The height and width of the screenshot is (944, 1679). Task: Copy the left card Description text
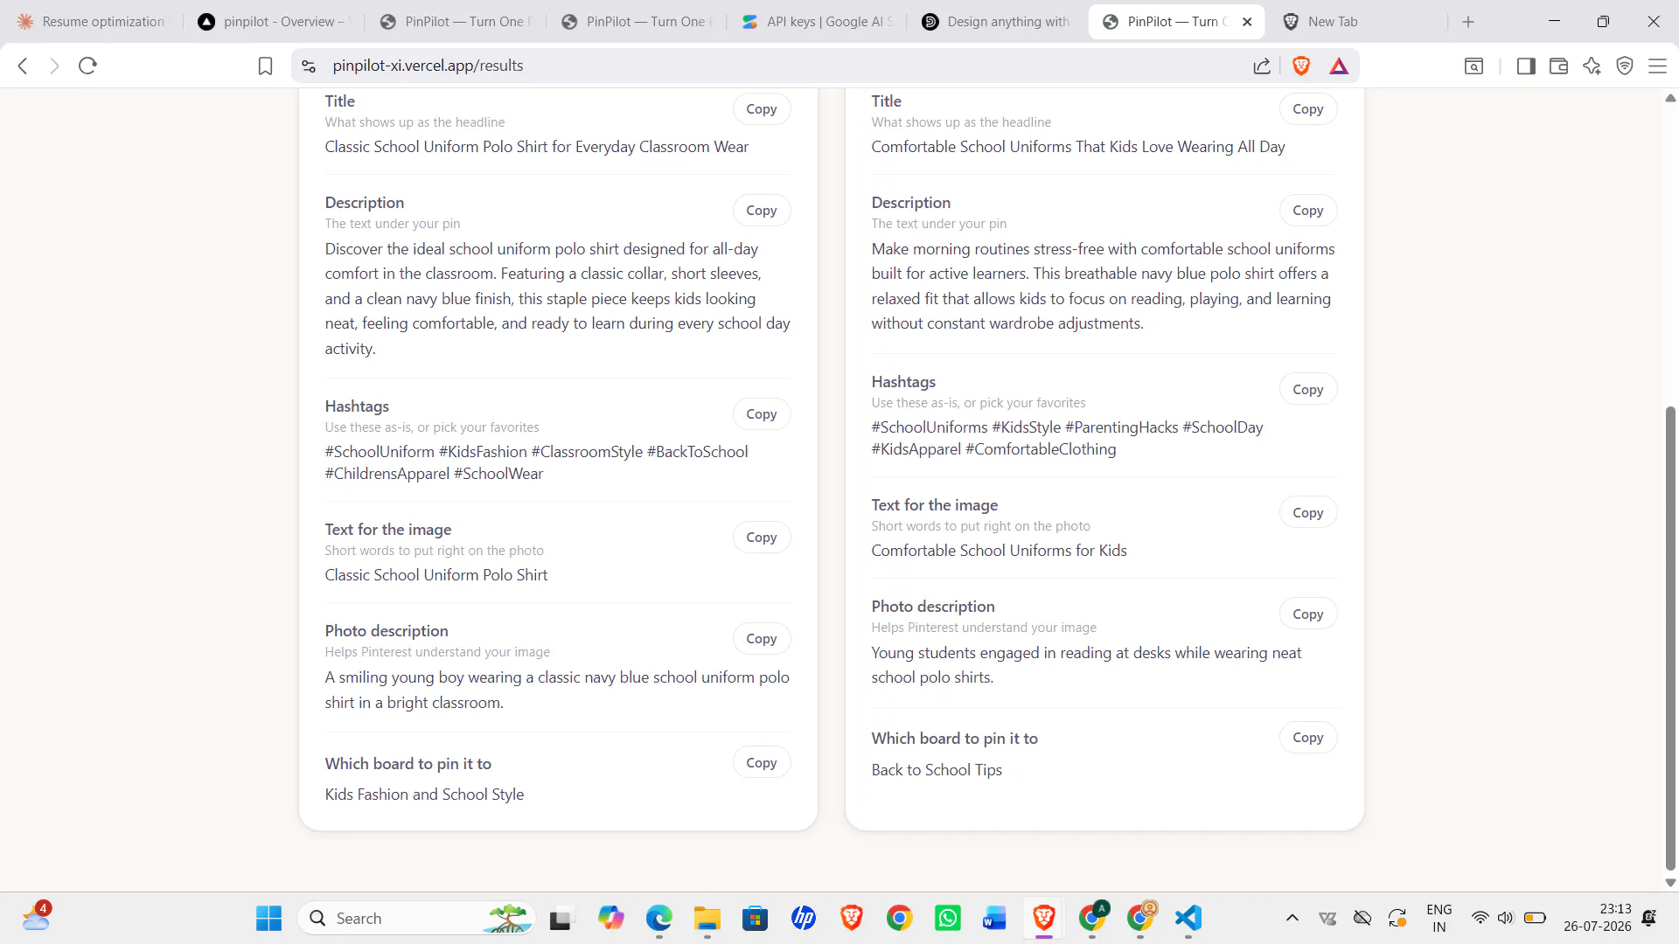pos(762,211)
